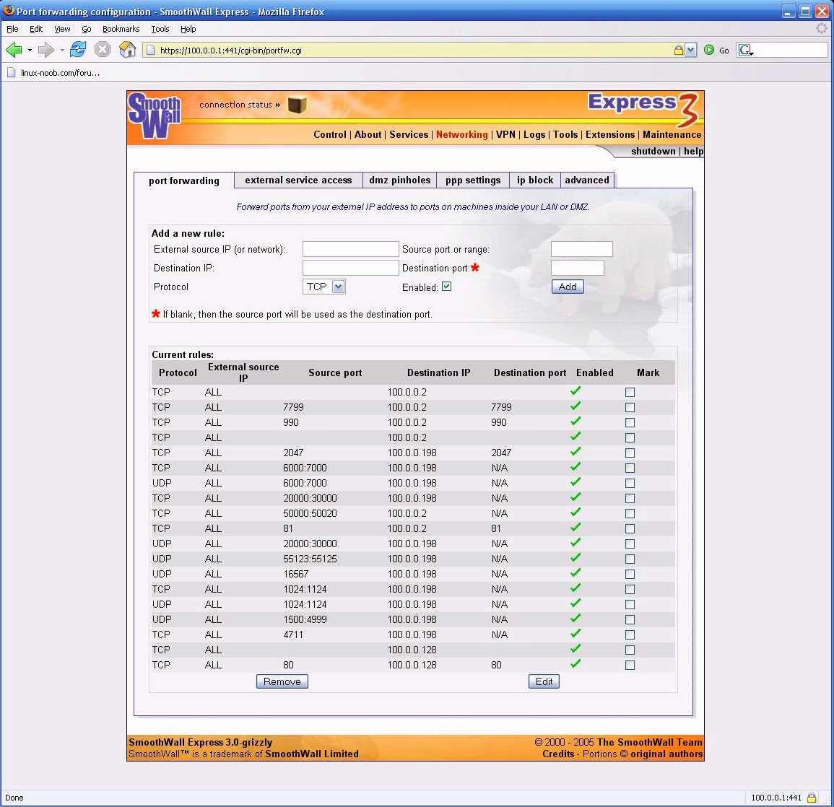
Task: Open the Tools menu in the menu bar
Action: tap(160, 29)
